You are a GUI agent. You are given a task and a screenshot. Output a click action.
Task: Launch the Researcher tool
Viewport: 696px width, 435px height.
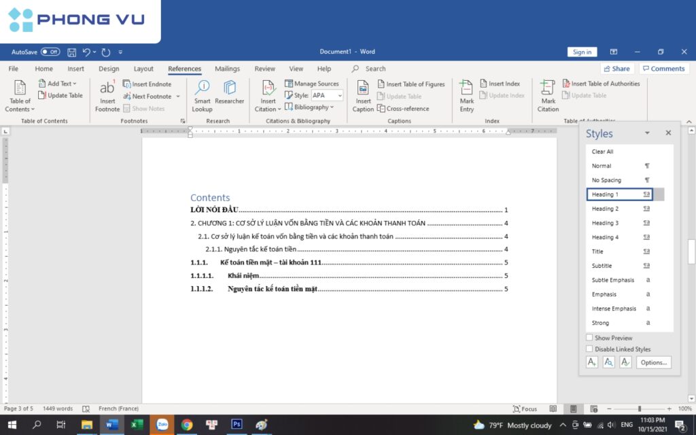(x=229, y=95)
